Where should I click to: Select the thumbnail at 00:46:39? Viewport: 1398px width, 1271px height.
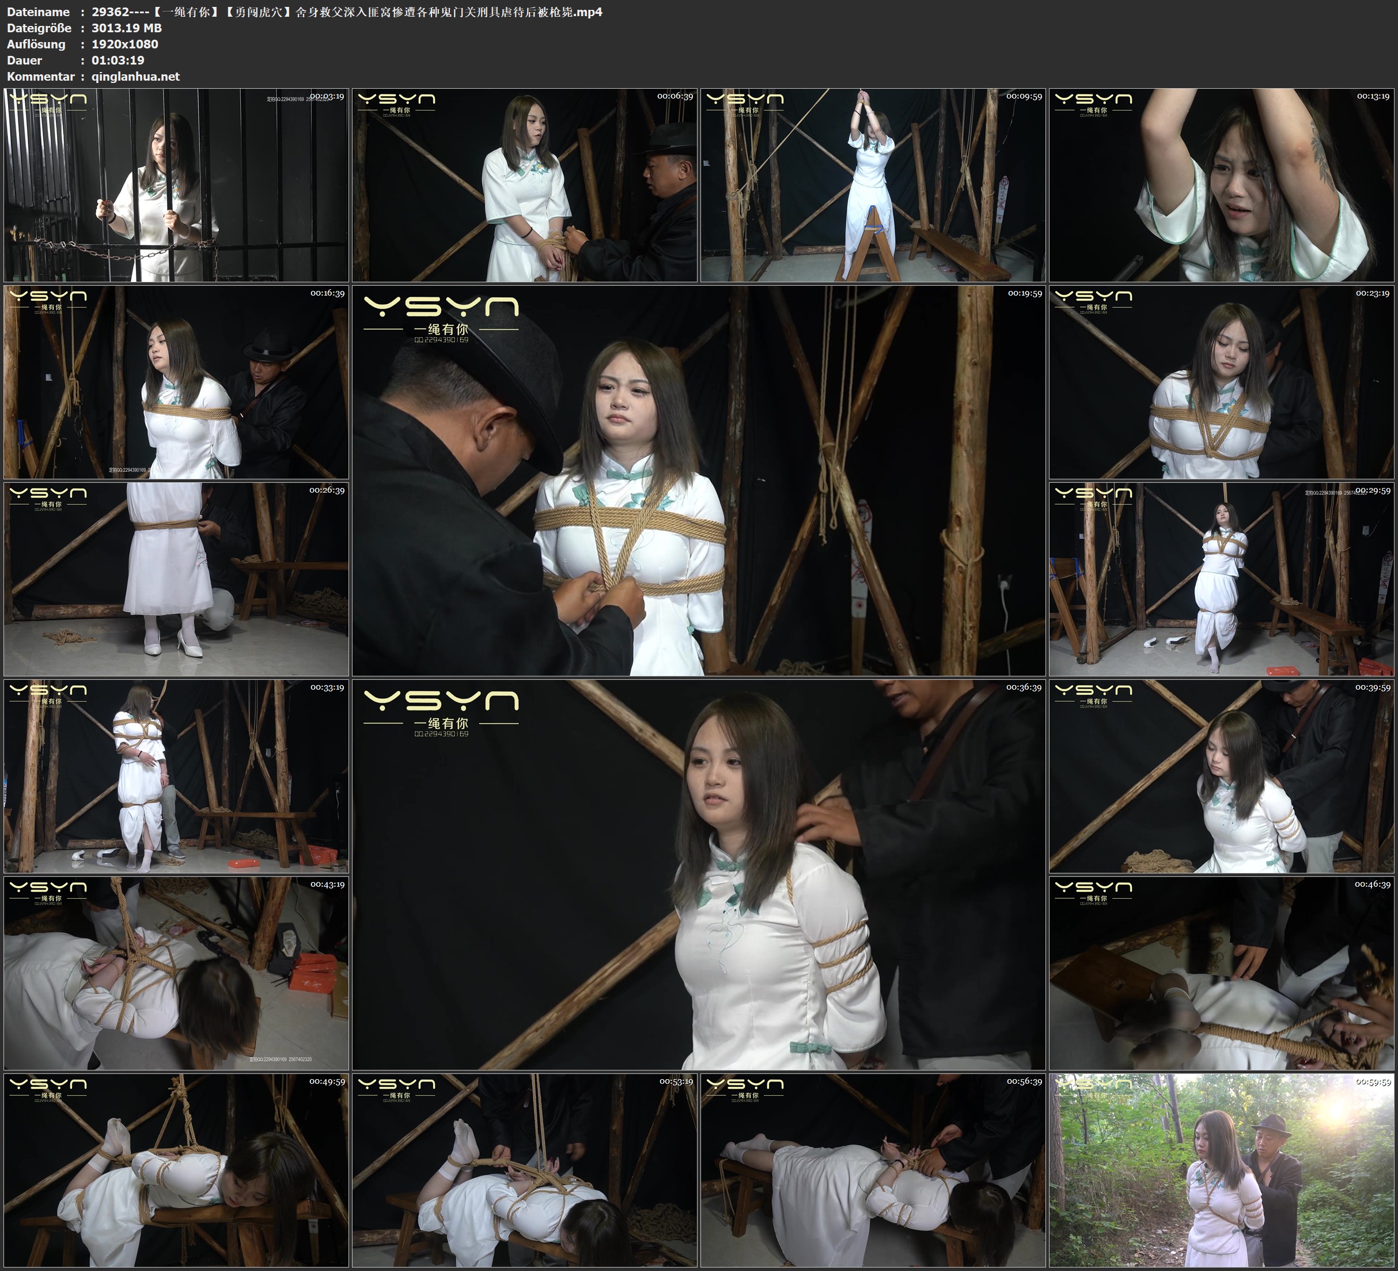pyautogui.click(x=1221, y=973)
